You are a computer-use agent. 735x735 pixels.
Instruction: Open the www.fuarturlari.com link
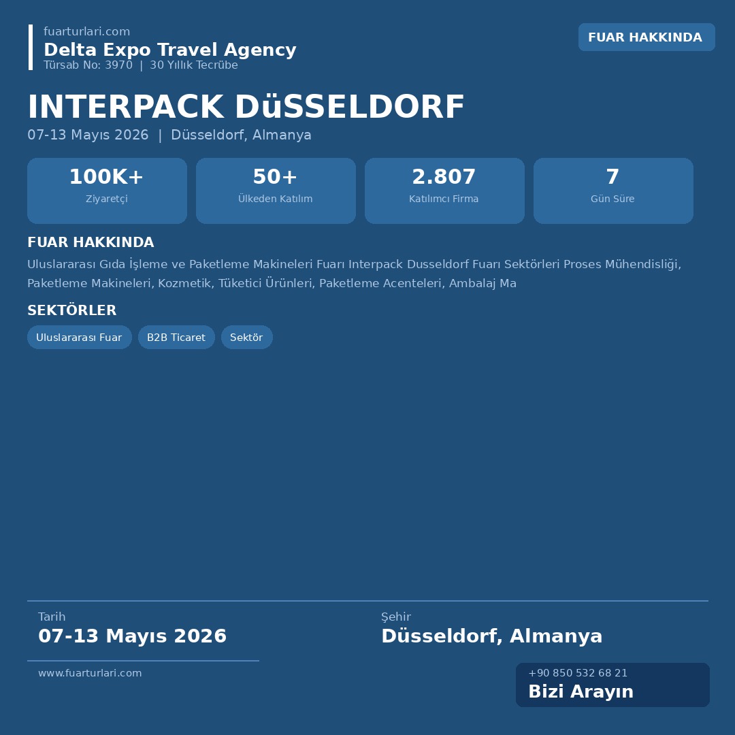[x=90, y=673]
